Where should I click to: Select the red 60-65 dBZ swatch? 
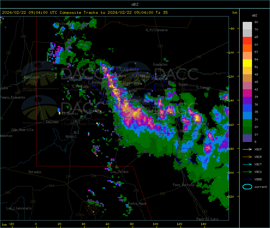tap(247, 40)
